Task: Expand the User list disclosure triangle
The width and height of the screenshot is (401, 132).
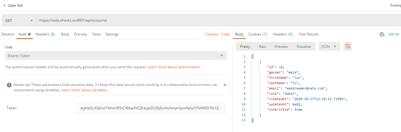Action: point(4,5)
